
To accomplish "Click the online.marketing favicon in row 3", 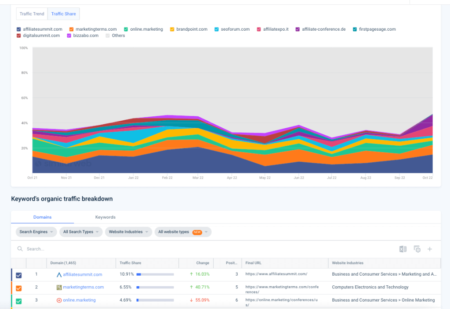I will coord(59,300).
